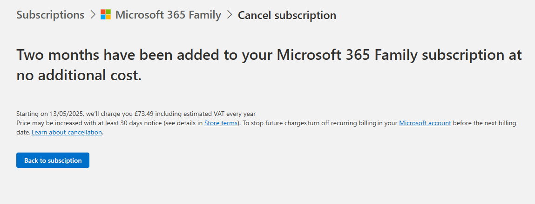Follow the Learn about cancellation link

point(67,132)
